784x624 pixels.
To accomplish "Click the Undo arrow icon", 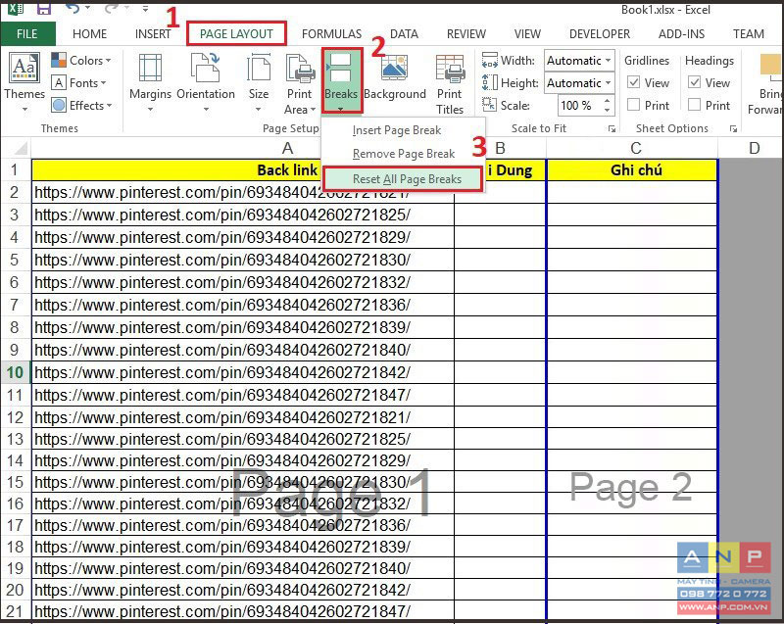I will coord(73,8).
